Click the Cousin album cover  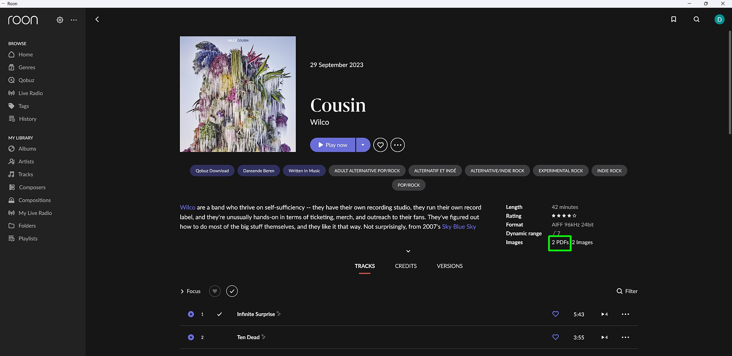pos(238,94)
